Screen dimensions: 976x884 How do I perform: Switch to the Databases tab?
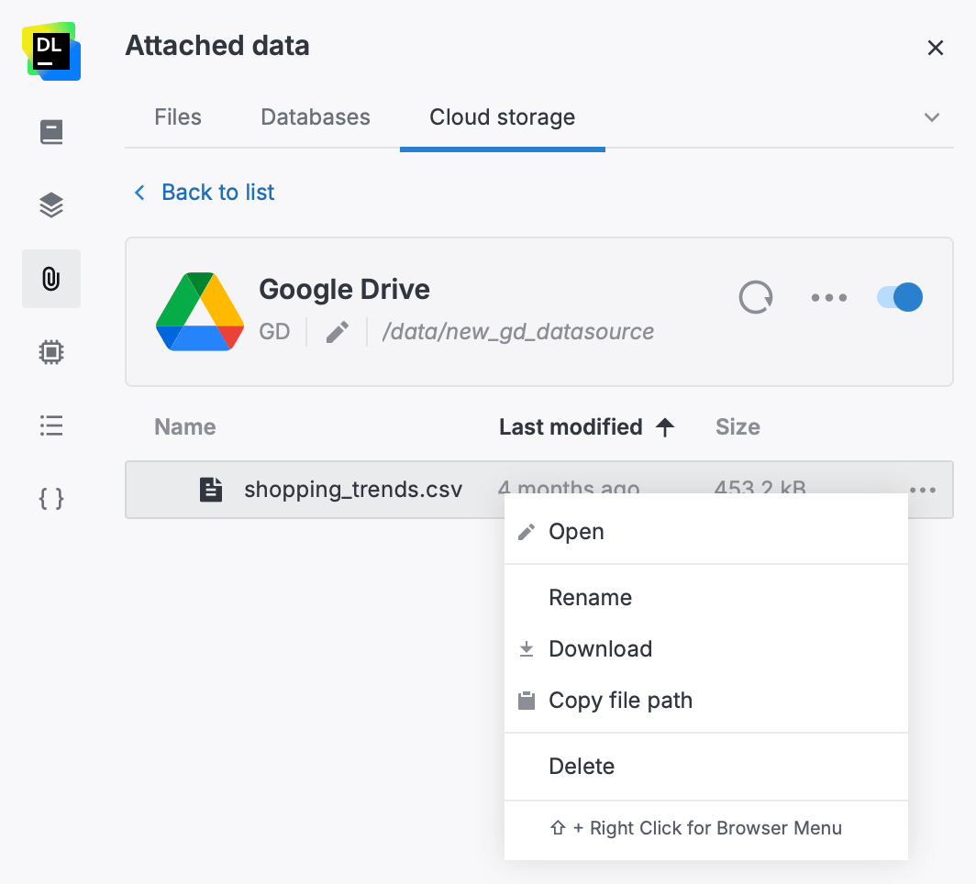coord(315,117)
